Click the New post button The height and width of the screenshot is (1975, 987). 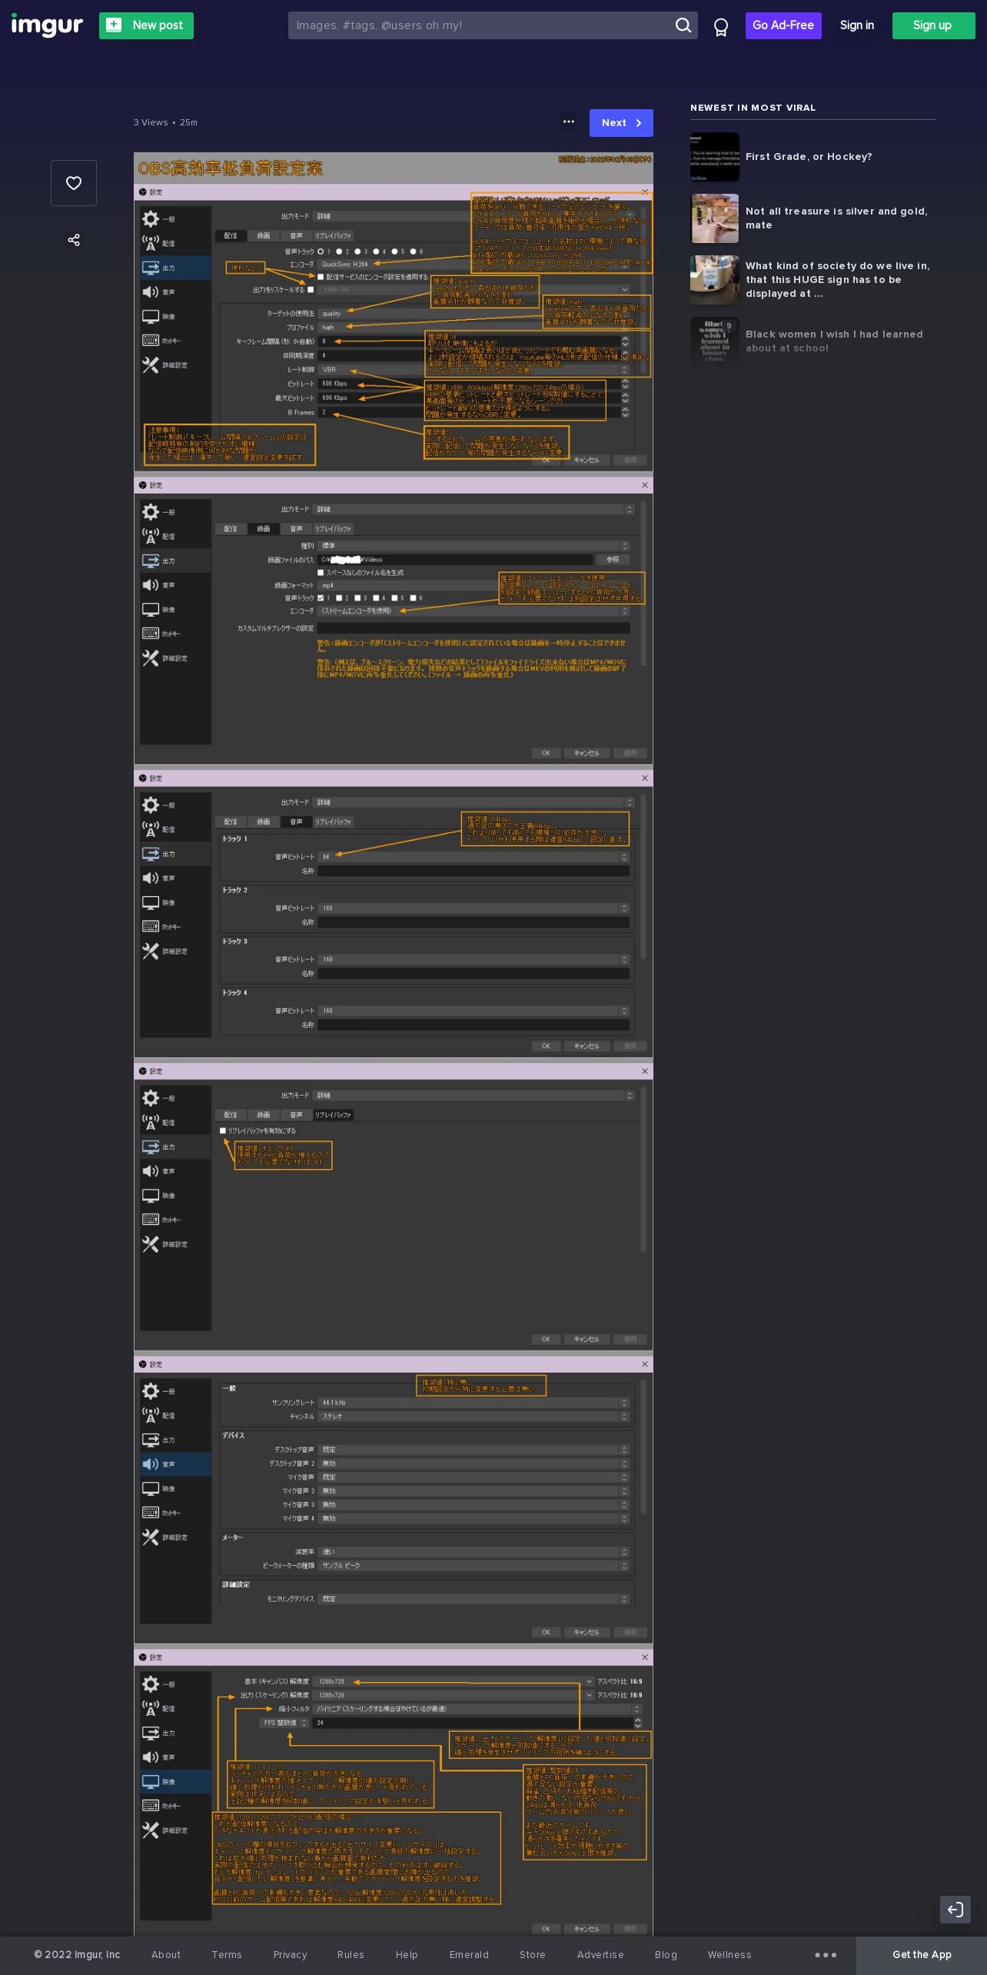(146, 25)
